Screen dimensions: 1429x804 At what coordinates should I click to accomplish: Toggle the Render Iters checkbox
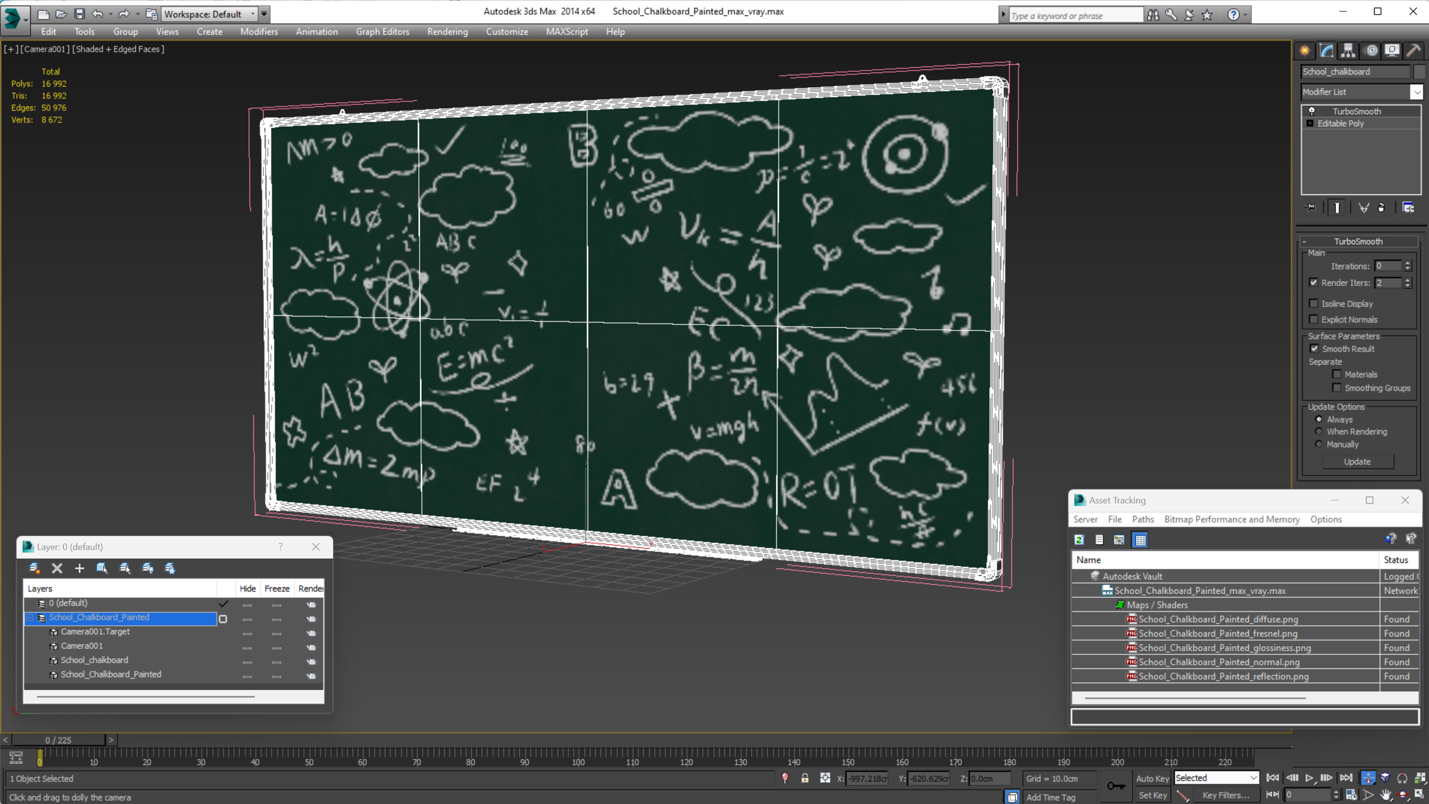tap(1314, 283)
